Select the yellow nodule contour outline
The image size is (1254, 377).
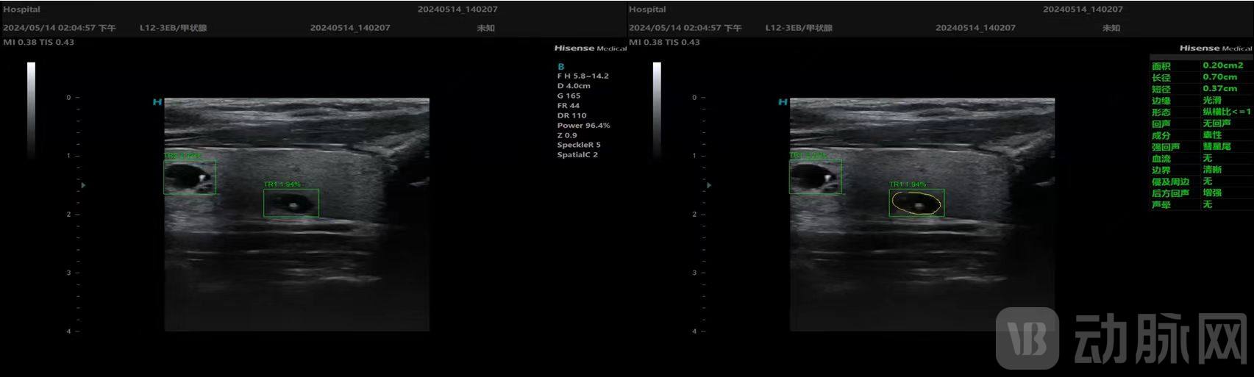916,202
